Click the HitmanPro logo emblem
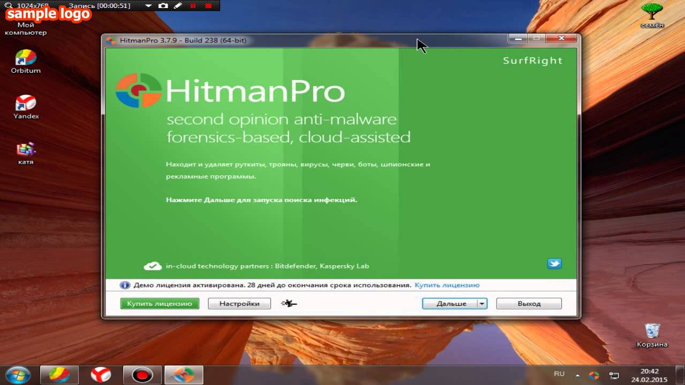 [x=139, y=90]
